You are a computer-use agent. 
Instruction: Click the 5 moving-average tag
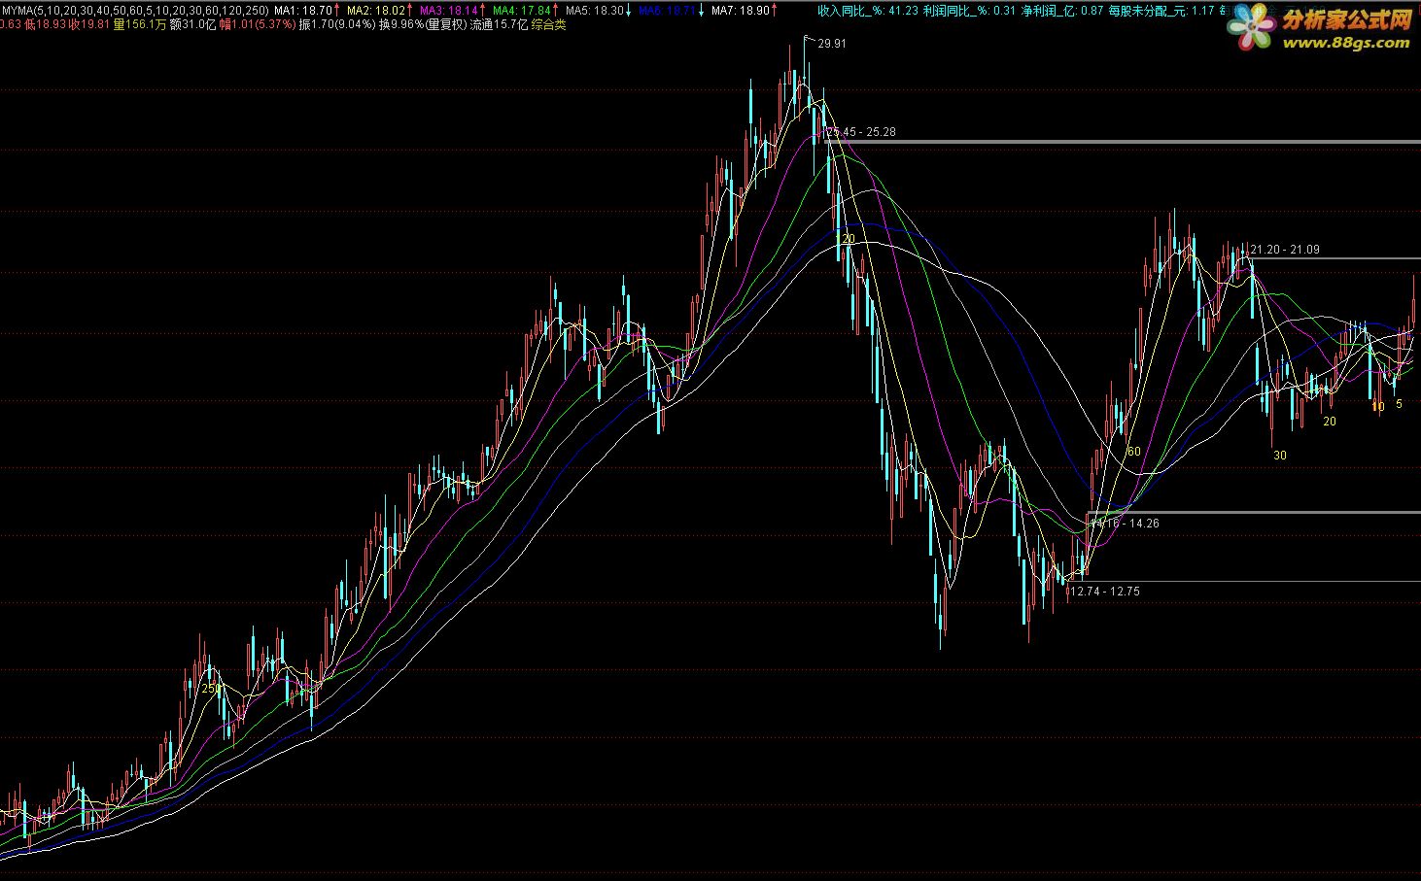point(1399,404)
